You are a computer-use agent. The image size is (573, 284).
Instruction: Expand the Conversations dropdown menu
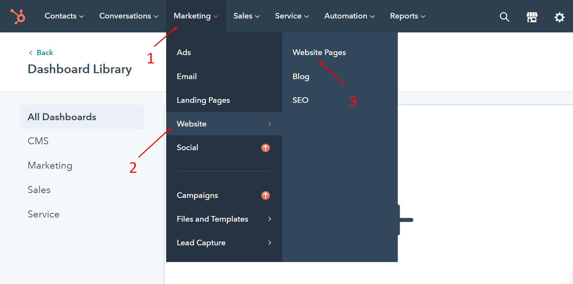pyautogui.click(x=129, y=16)
